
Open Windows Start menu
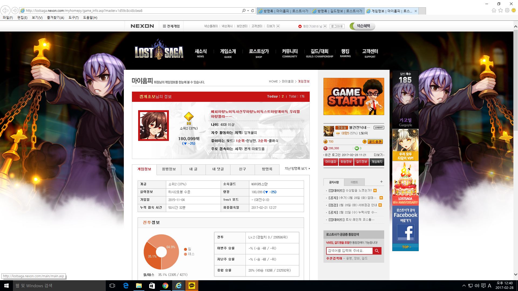click(x=6, y=286)
